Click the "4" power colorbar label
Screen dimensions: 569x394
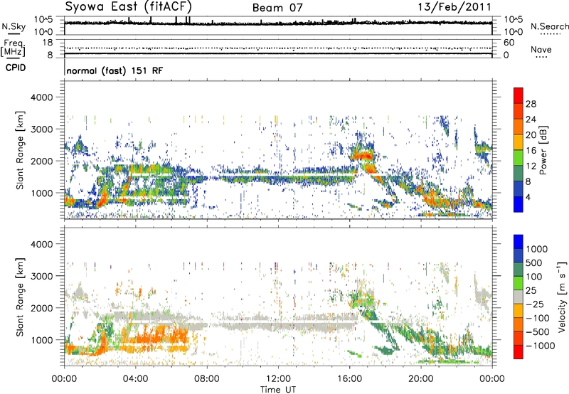tap(528, 197)
